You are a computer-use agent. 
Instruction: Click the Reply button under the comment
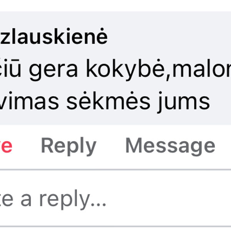[69, 146]
